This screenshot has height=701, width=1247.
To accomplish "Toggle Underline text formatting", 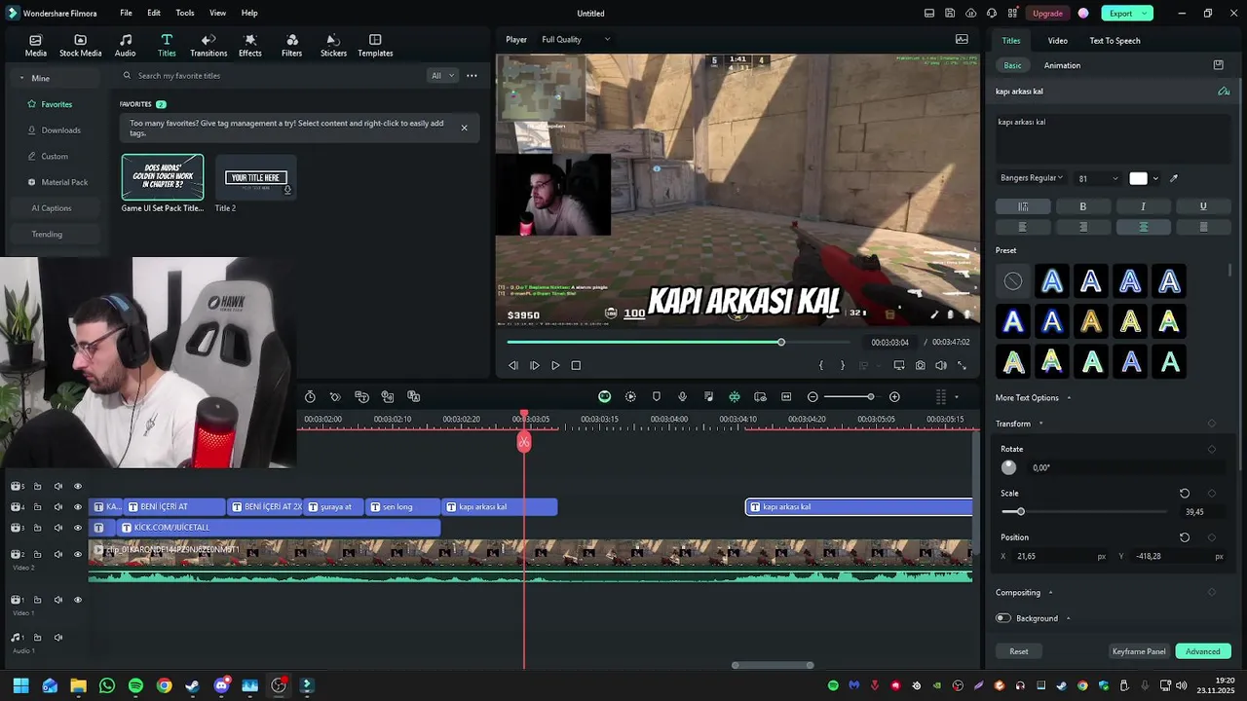I will (x=1203, y=206).
